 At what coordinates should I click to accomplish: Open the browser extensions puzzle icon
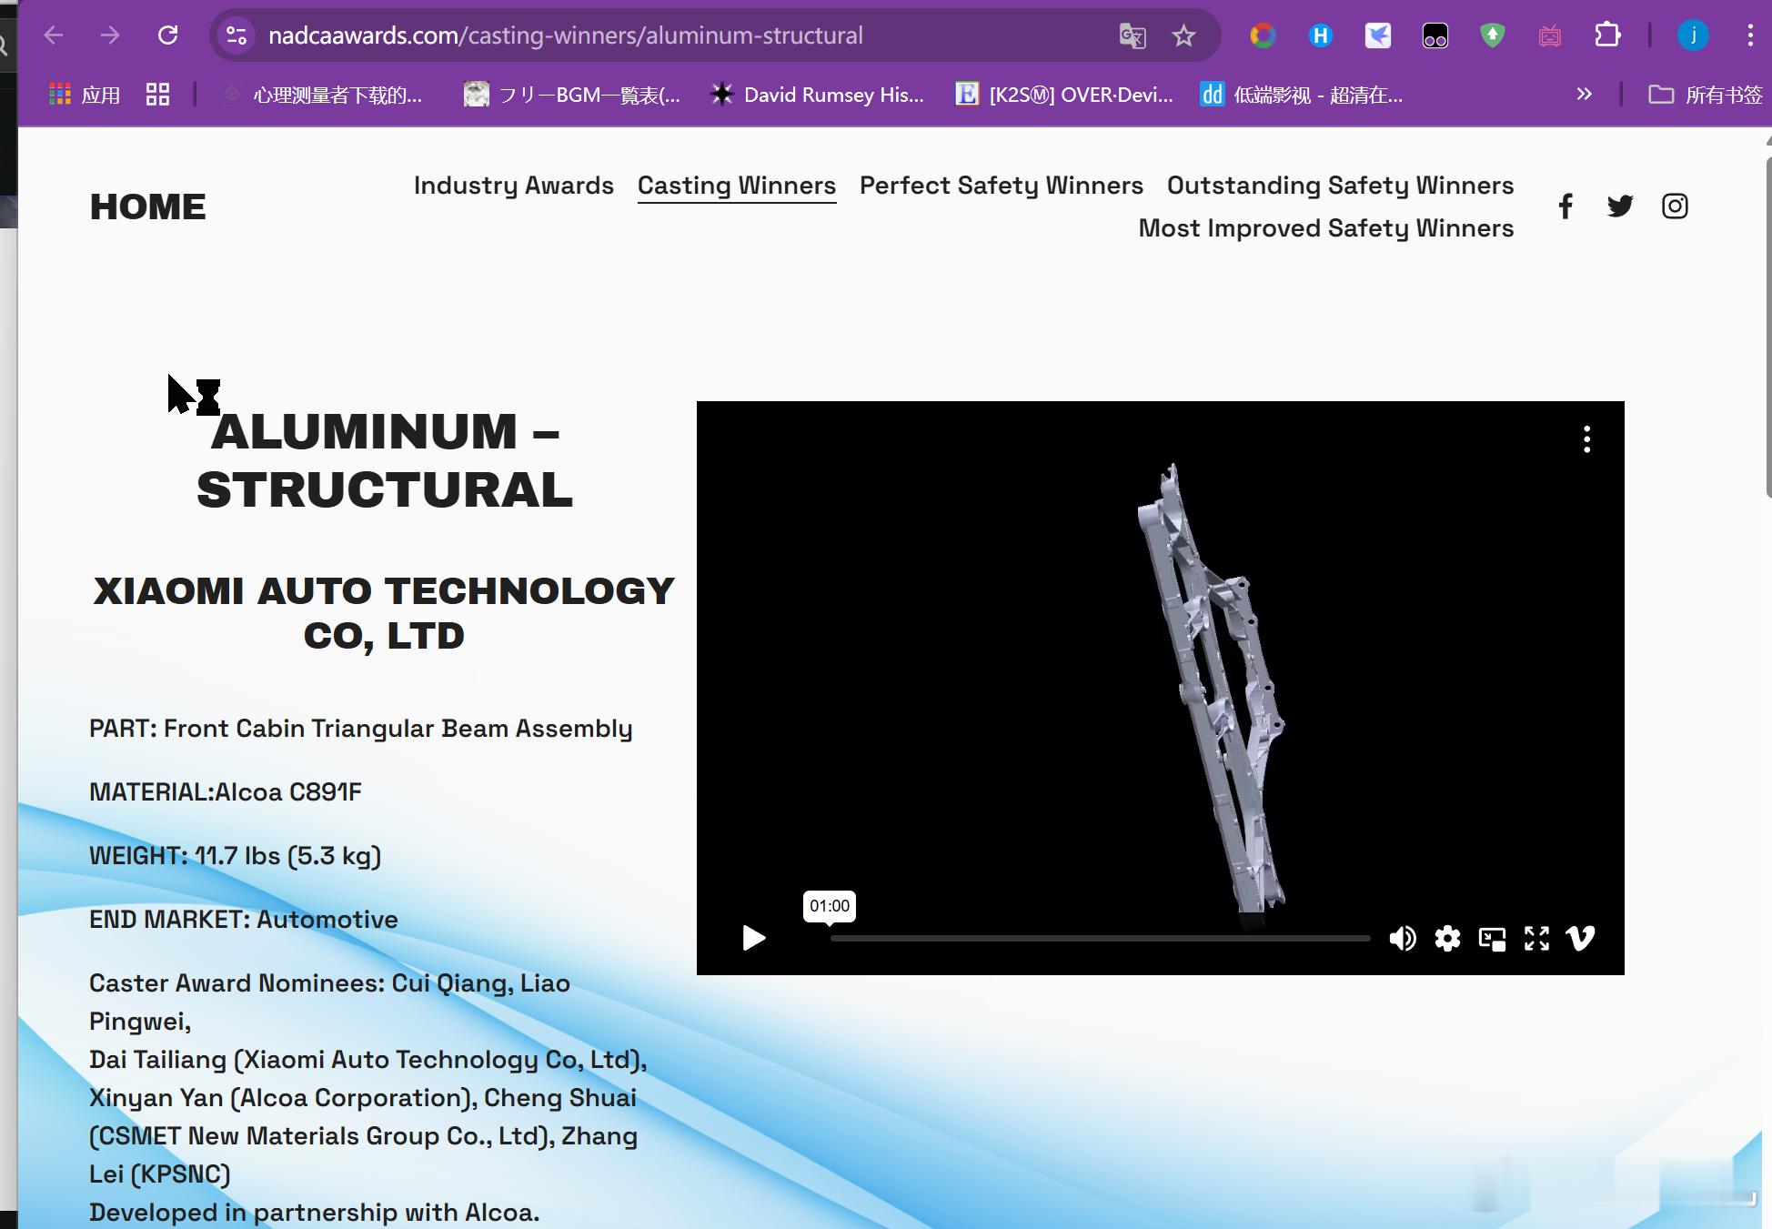pyautogui.click(x=1607, y=35)
